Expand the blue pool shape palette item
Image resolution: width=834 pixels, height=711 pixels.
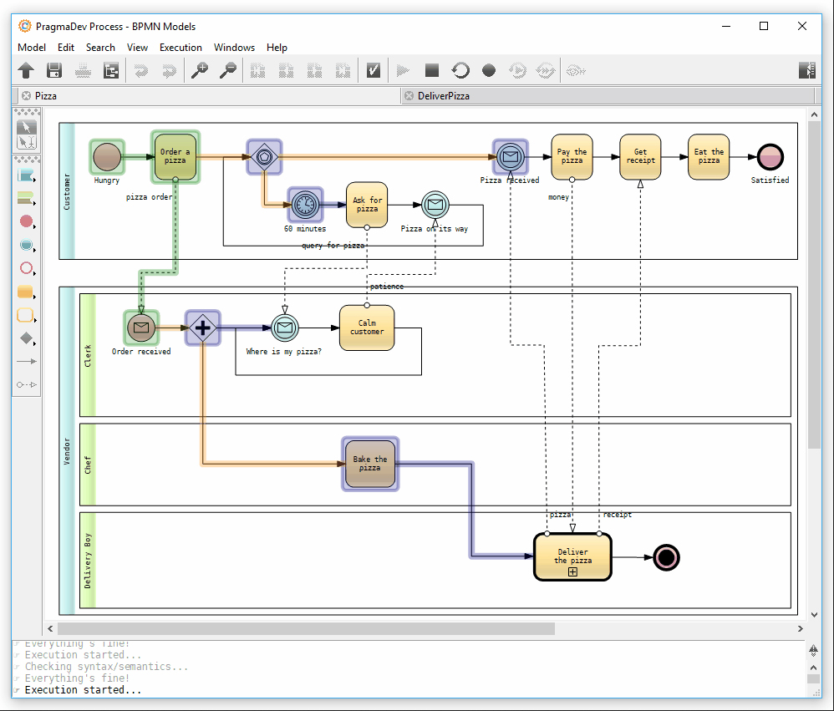(27, 175)
